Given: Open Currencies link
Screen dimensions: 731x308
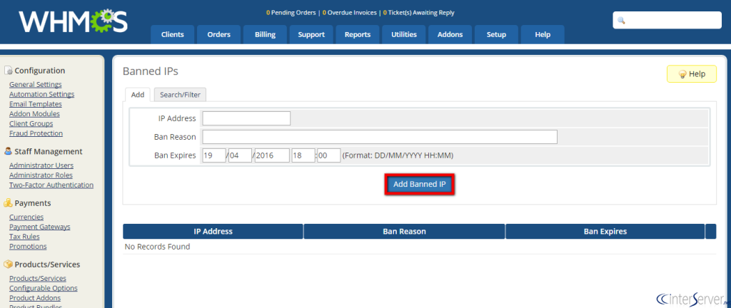Looking at the screenshot, I should tap(26, 217).
